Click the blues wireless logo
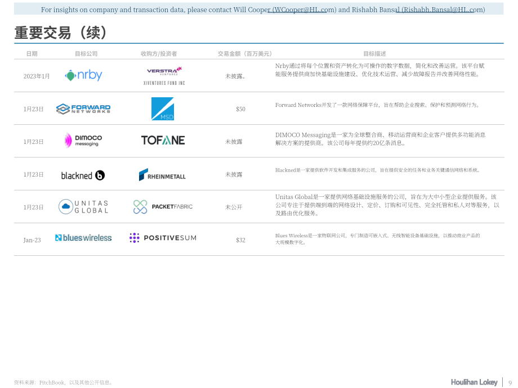The width and height of the screenshot is (518, 388). point(83,238)
